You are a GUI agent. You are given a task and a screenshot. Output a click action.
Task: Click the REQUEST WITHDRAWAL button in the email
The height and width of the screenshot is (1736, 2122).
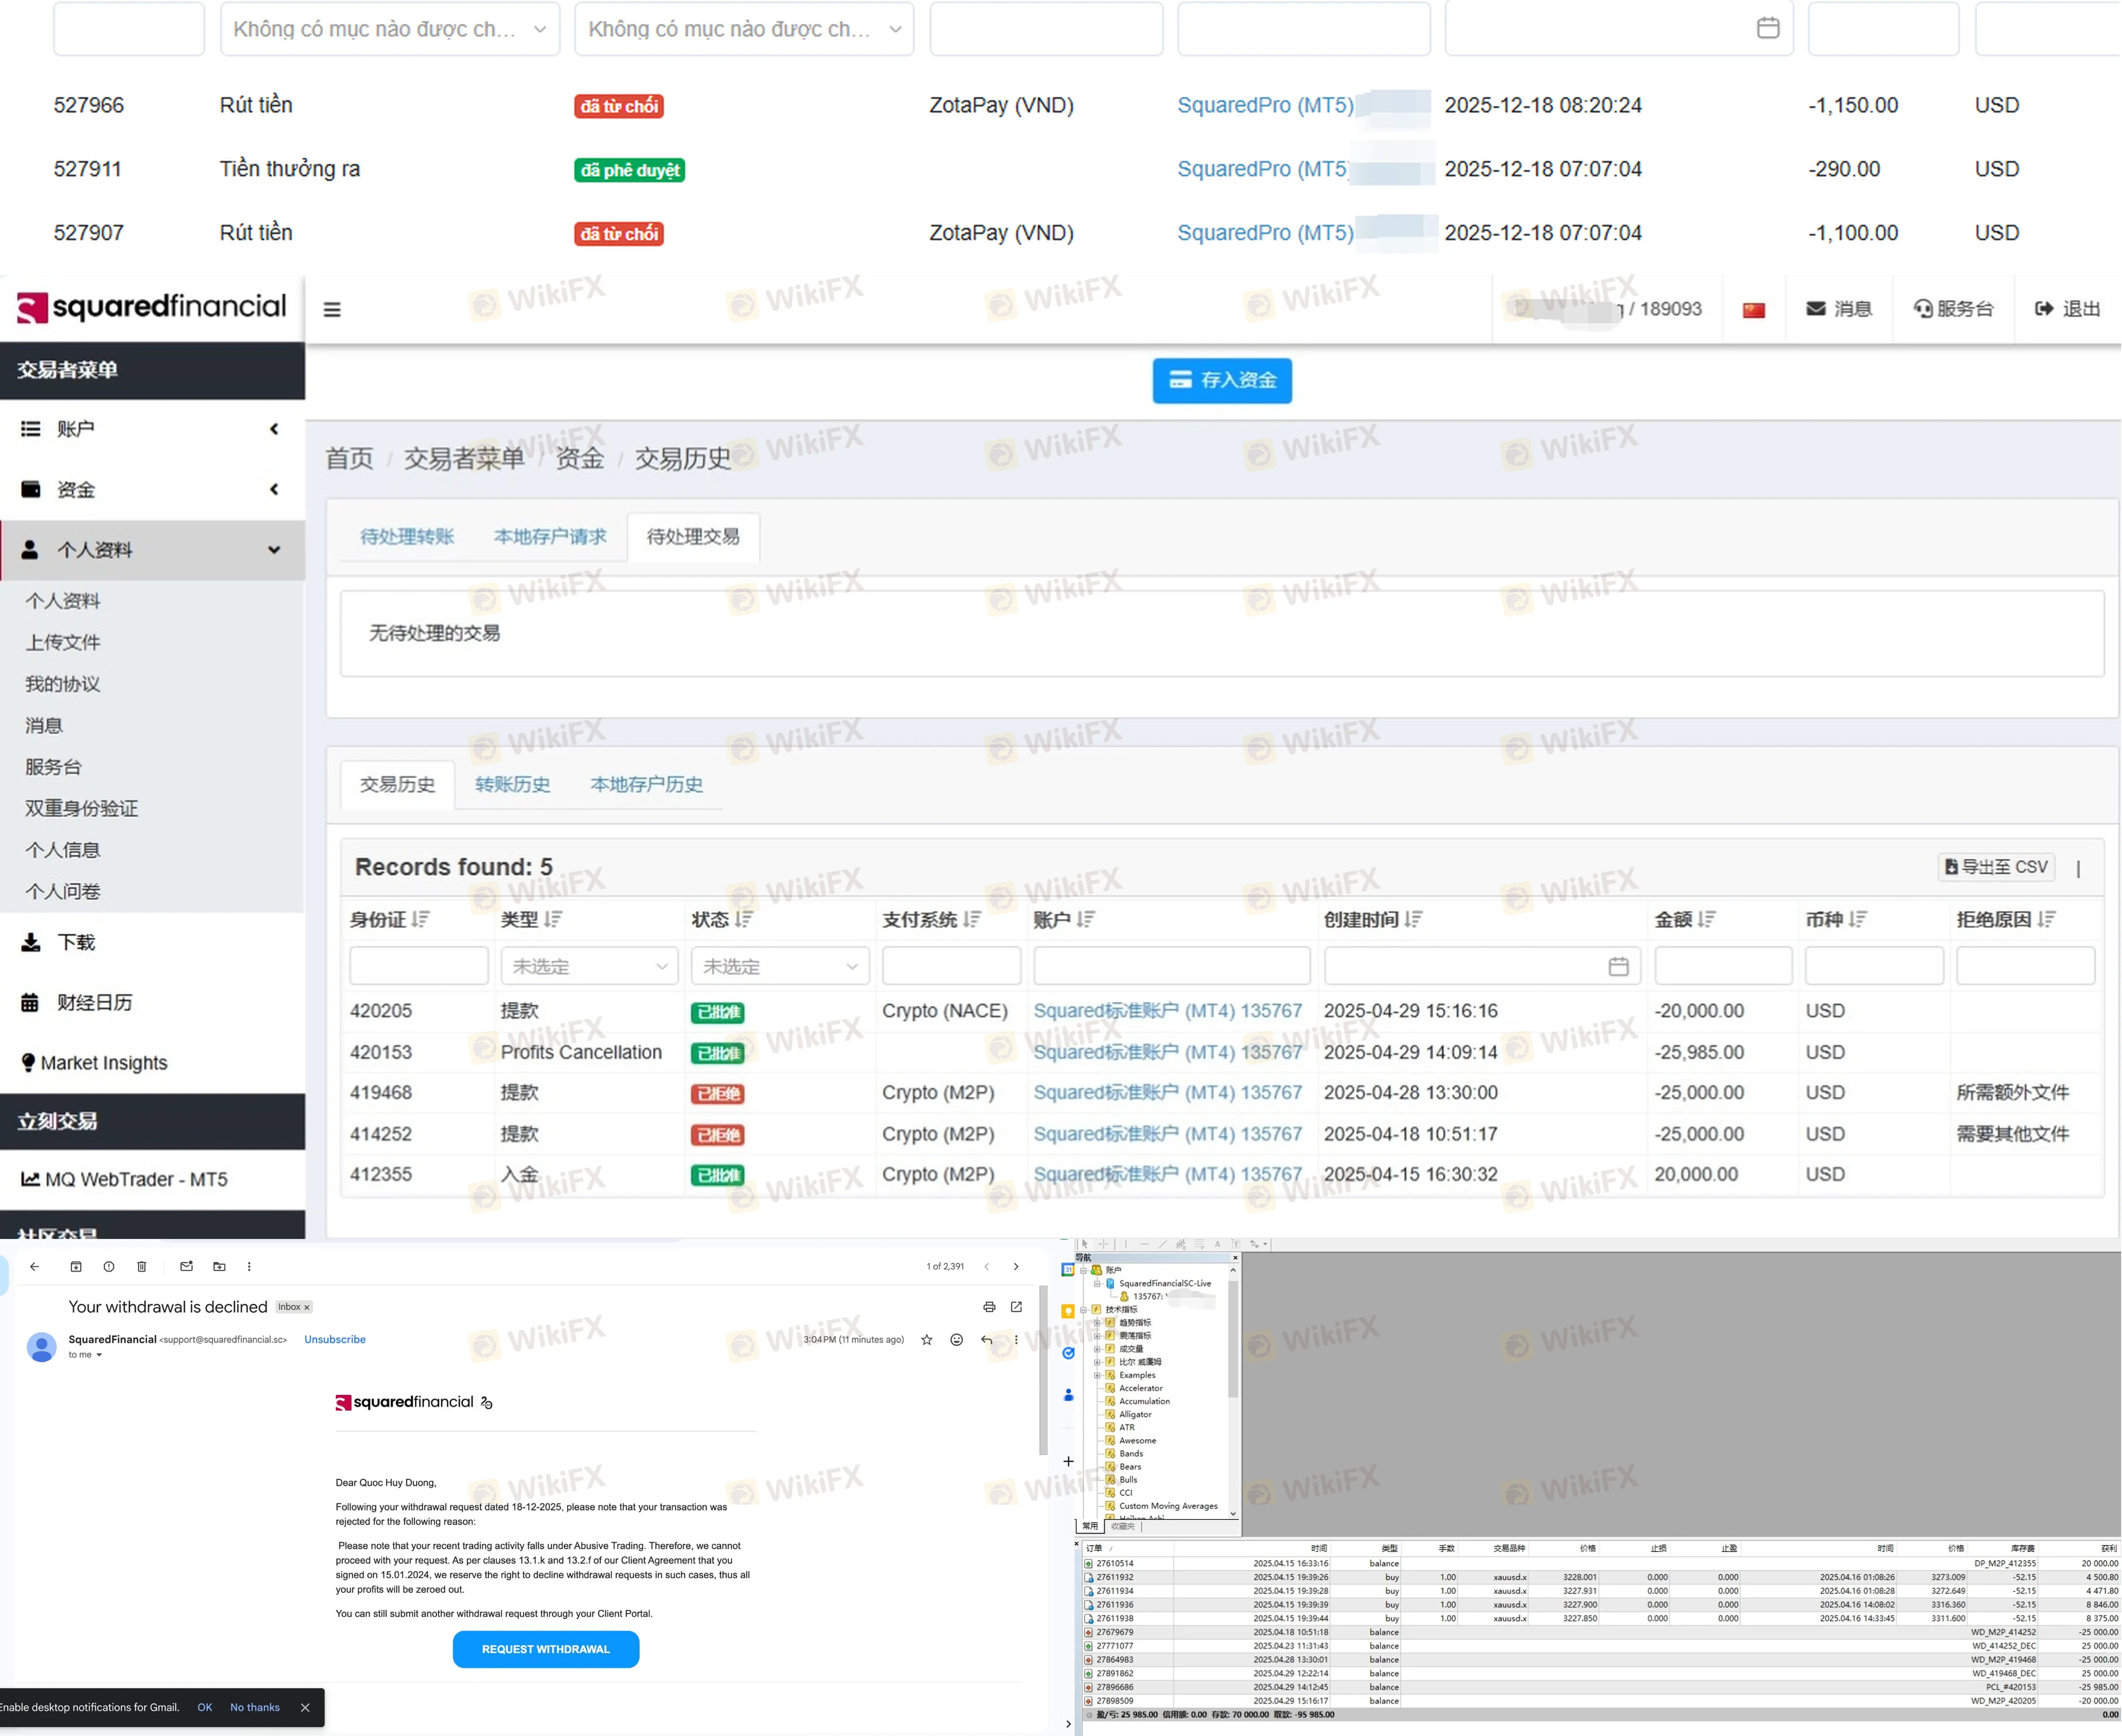click(546, 1649)
